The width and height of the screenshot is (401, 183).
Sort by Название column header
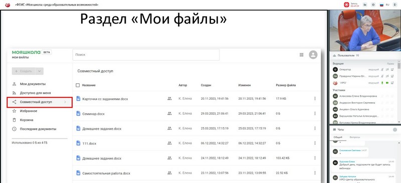click(89, 85)
